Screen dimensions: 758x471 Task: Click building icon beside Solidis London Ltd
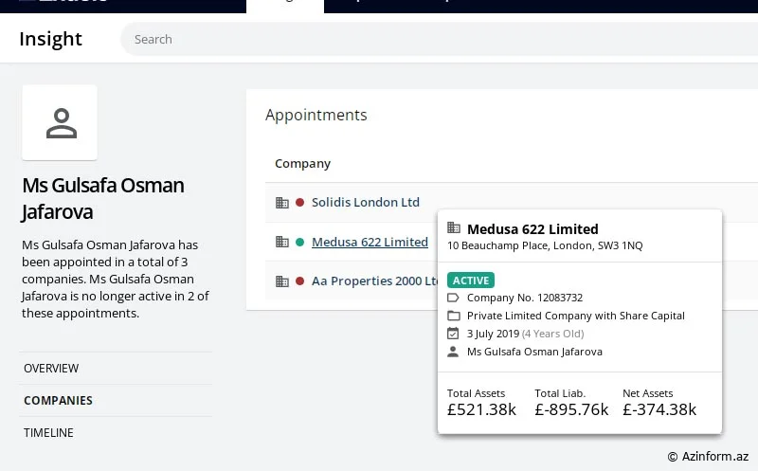(x=281, y=203)
